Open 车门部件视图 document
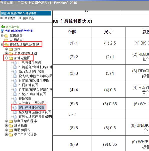The width and height of the screenshot is (149, 151). (28, 85)
